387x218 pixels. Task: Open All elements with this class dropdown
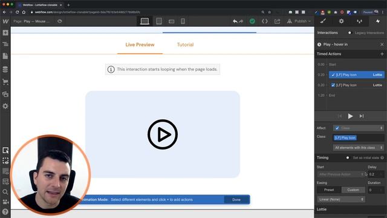359,148
